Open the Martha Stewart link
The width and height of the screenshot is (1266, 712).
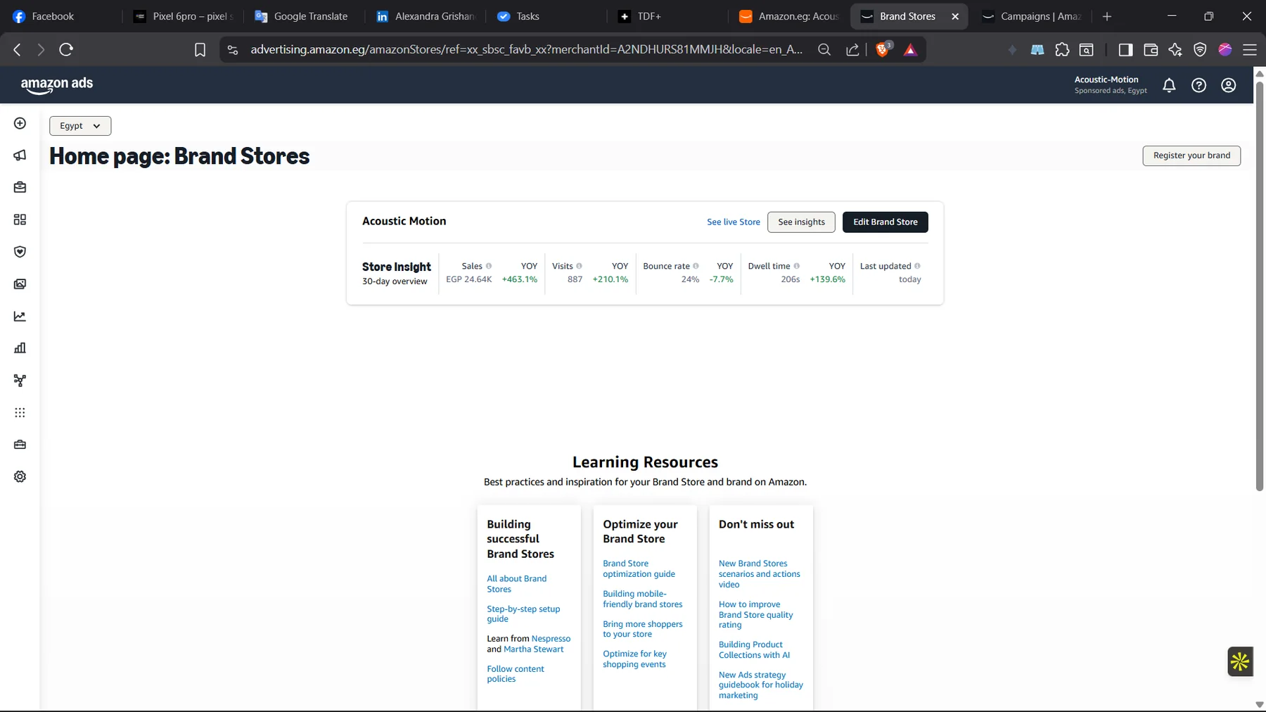(533, 649)
